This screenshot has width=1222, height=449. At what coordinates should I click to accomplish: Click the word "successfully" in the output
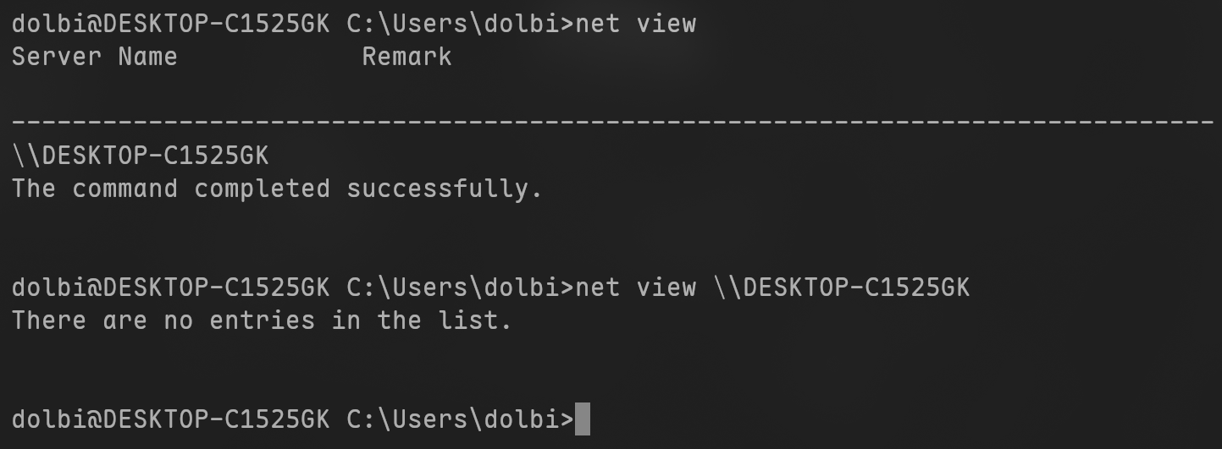tap(444, 189)
